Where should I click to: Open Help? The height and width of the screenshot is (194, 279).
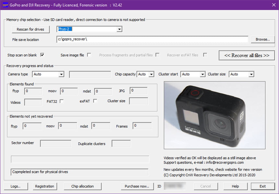coord(236,186)
